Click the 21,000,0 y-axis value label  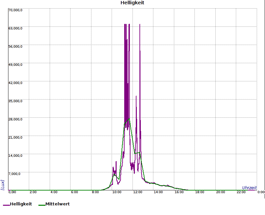click(15, 138)
